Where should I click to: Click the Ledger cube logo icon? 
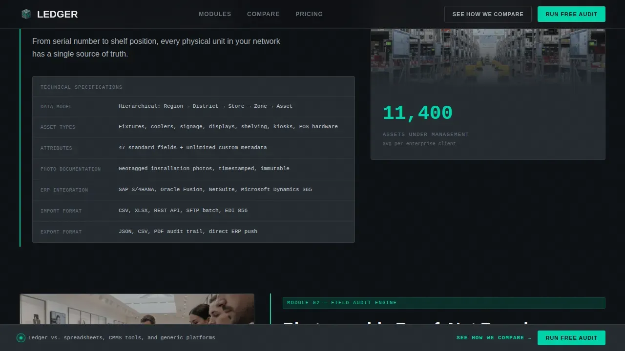coord(26,14)
